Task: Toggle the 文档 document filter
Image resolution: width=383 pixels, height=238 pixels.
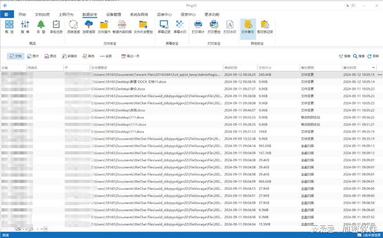Action: pos(15,56)
